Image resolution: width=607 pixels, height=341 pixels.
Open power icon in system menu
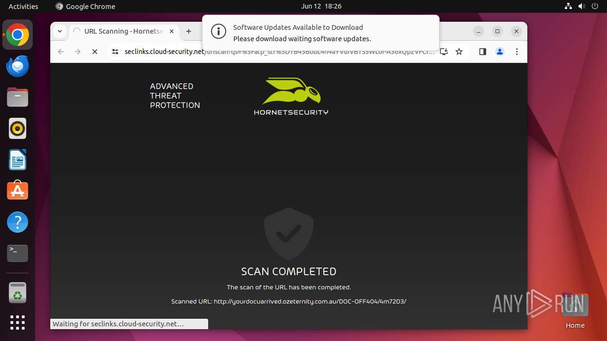tap(595, 6)
